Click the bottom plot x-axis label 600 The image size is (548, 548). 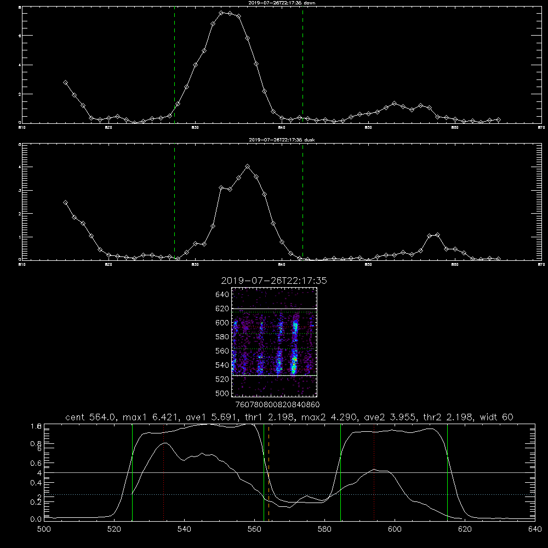click(x=395, y=529)
